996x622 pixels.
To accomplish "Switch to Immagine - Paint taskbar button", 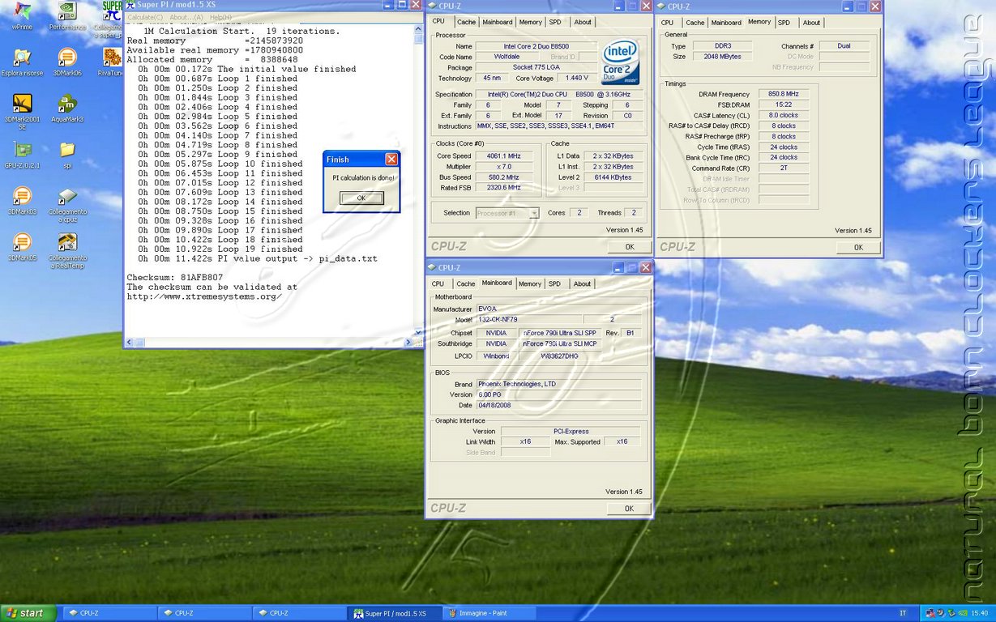I will point(489,613).
